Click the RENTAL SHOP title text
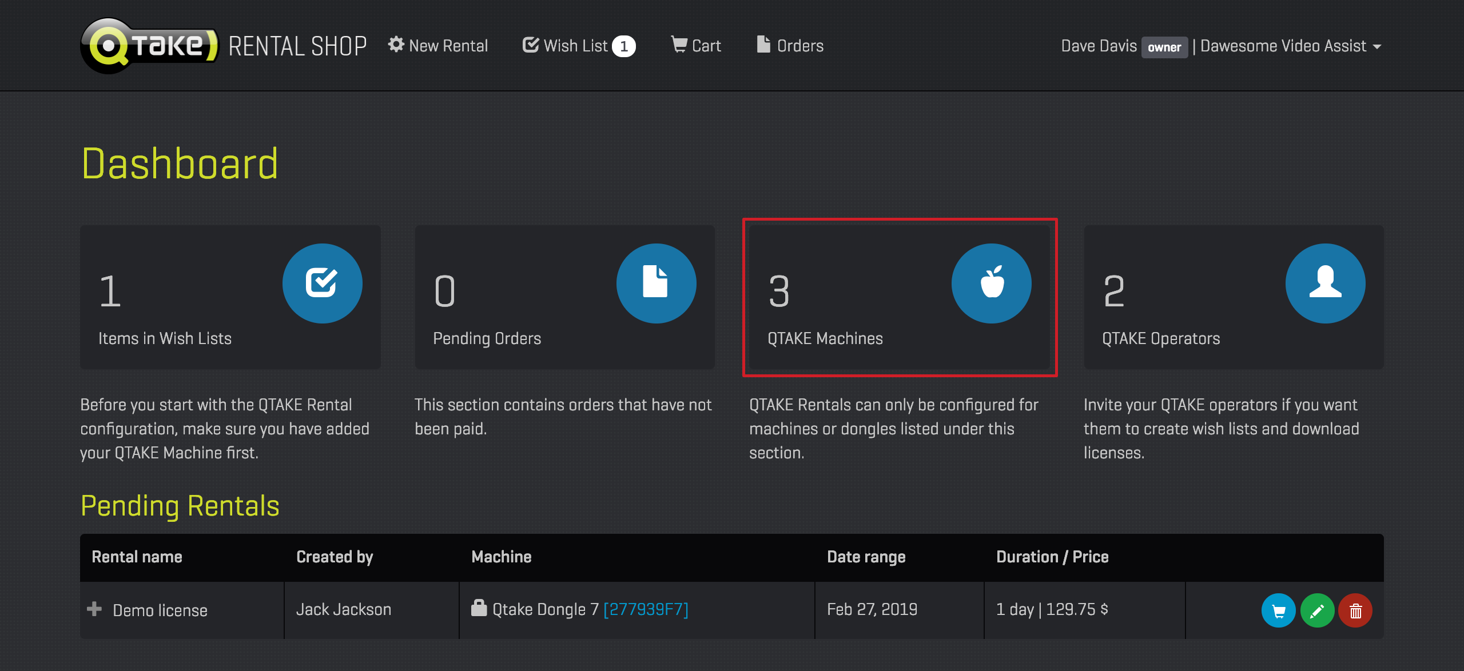This screenshot has width=1464, height=671. tap(297, 46)
